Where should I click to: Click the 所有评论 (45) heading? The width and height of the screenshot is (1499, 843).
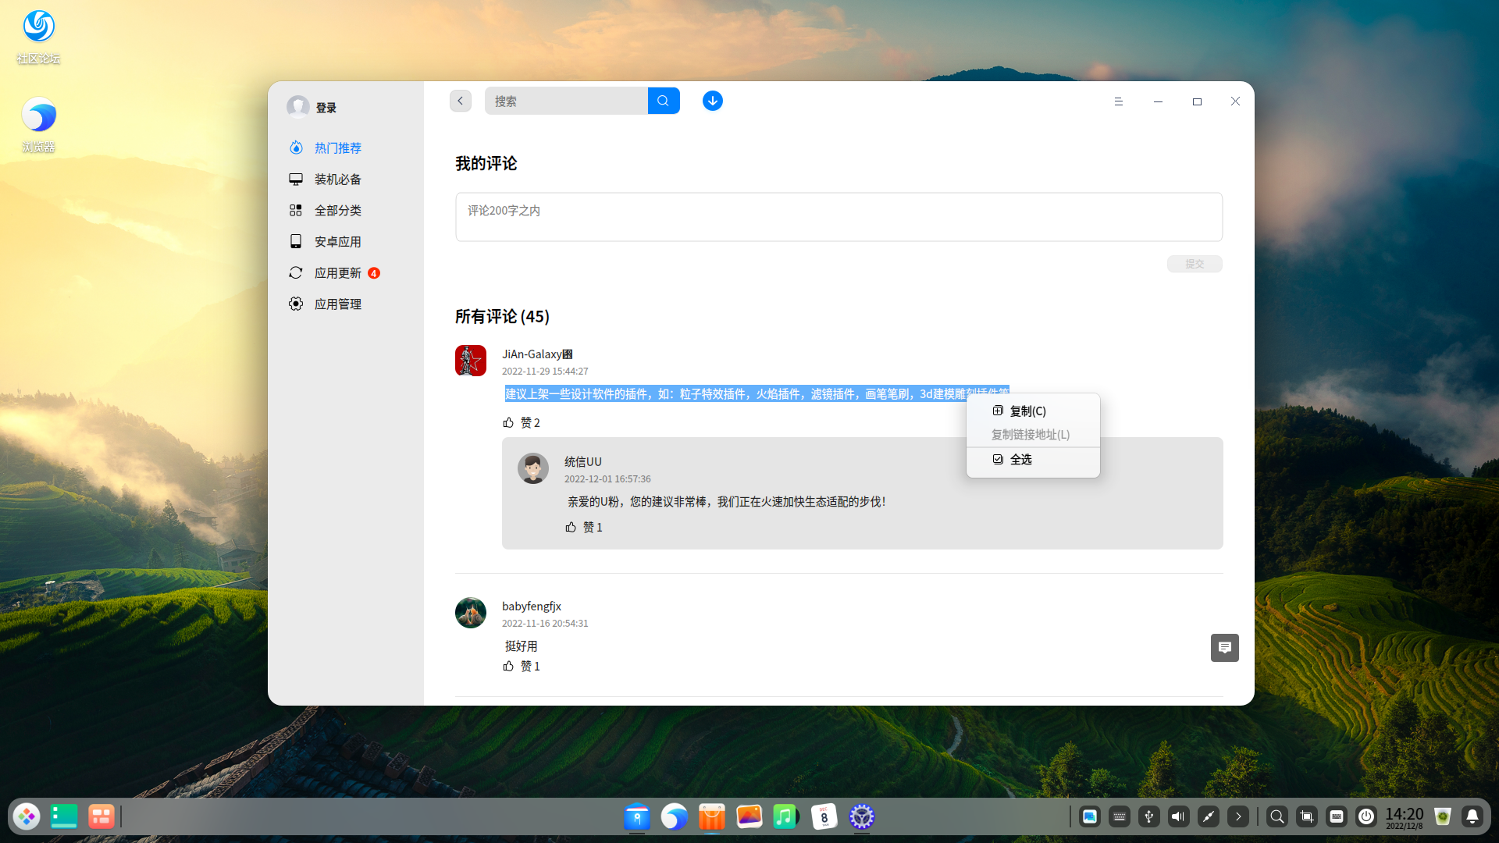(503, 316)
